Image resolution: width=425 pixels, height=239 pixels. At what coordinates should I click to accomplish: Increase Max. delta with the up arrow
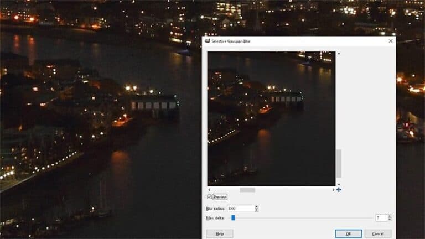(390, 216)
